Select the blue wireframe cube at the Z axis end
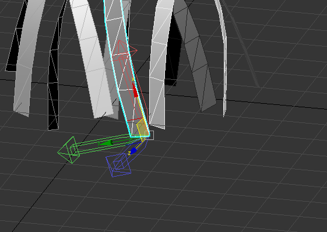This screenshot has height=232, width=327. click(x=118, y=165)
